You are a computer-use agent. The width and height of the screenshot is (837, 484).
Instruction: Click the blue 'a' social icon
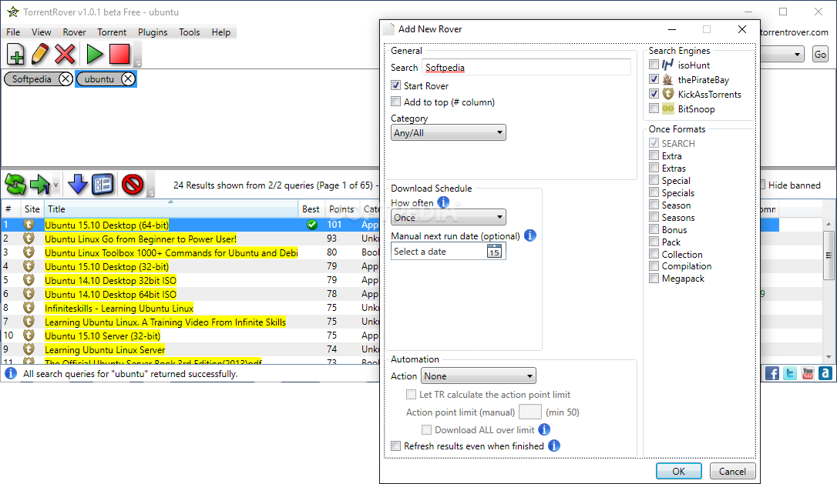(825, 373)
